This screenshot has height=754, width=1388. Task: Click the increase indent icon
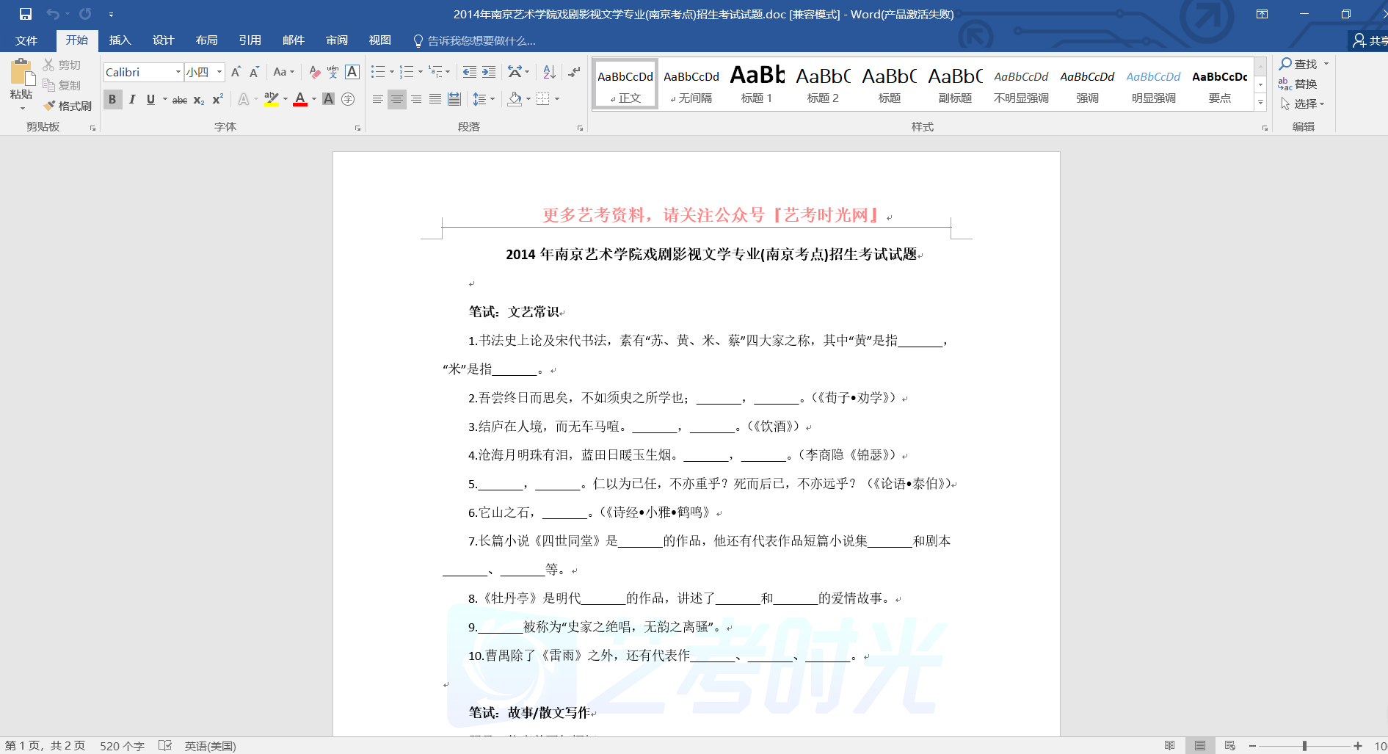tap(489, 72)
